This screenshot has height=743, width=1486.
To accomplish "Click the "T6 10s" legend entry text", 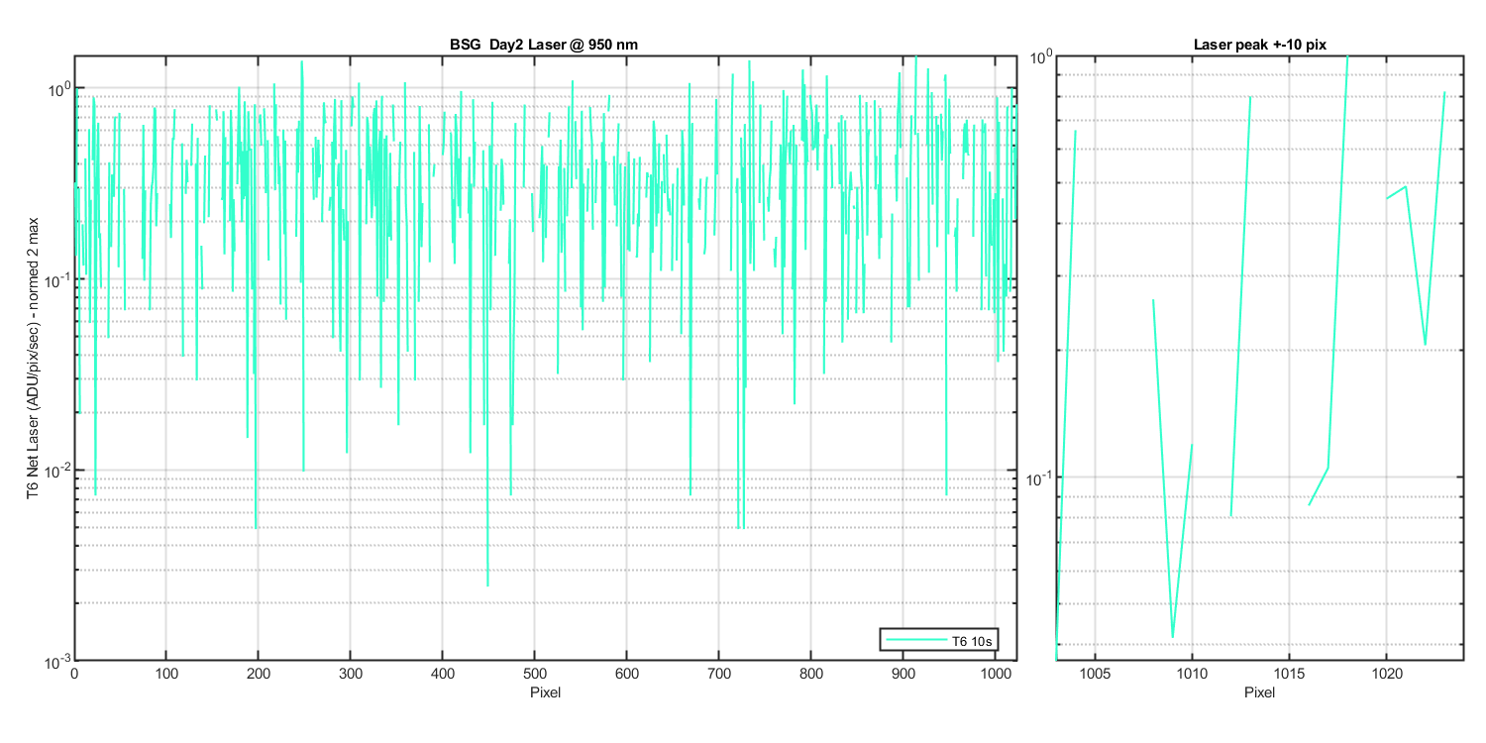I will [x=972, y=642].
